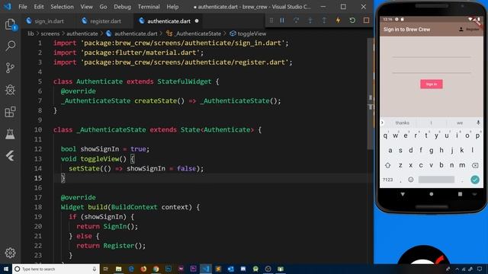Tap Android recents square button
Screen dimensions: 488x274
460,194
